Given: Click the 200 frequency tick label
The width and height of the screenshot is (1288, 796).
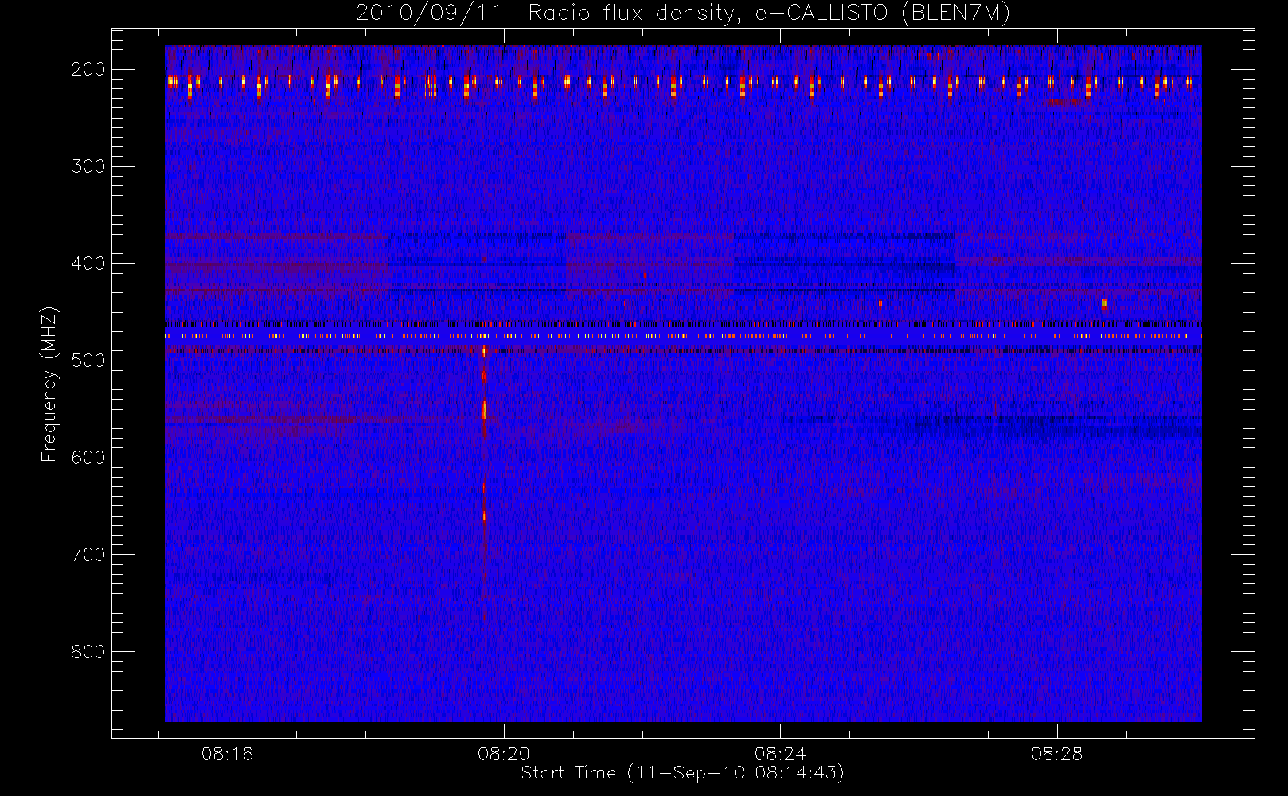Looking at the screenshot, I should click(88, 69).
